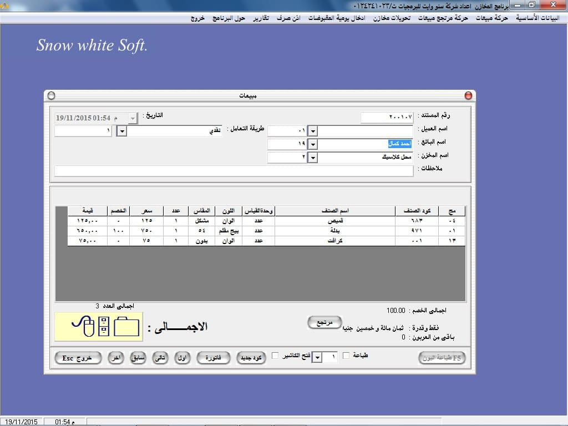Click the اسم الصنف column header

pyautogui.click(x=335, y=211)
